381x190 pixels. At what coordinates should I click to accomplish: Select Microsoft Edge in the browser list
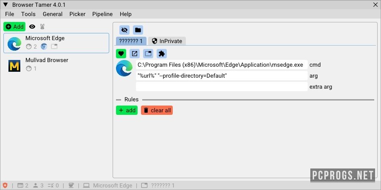pyautogui.click(x=56, y=43)
